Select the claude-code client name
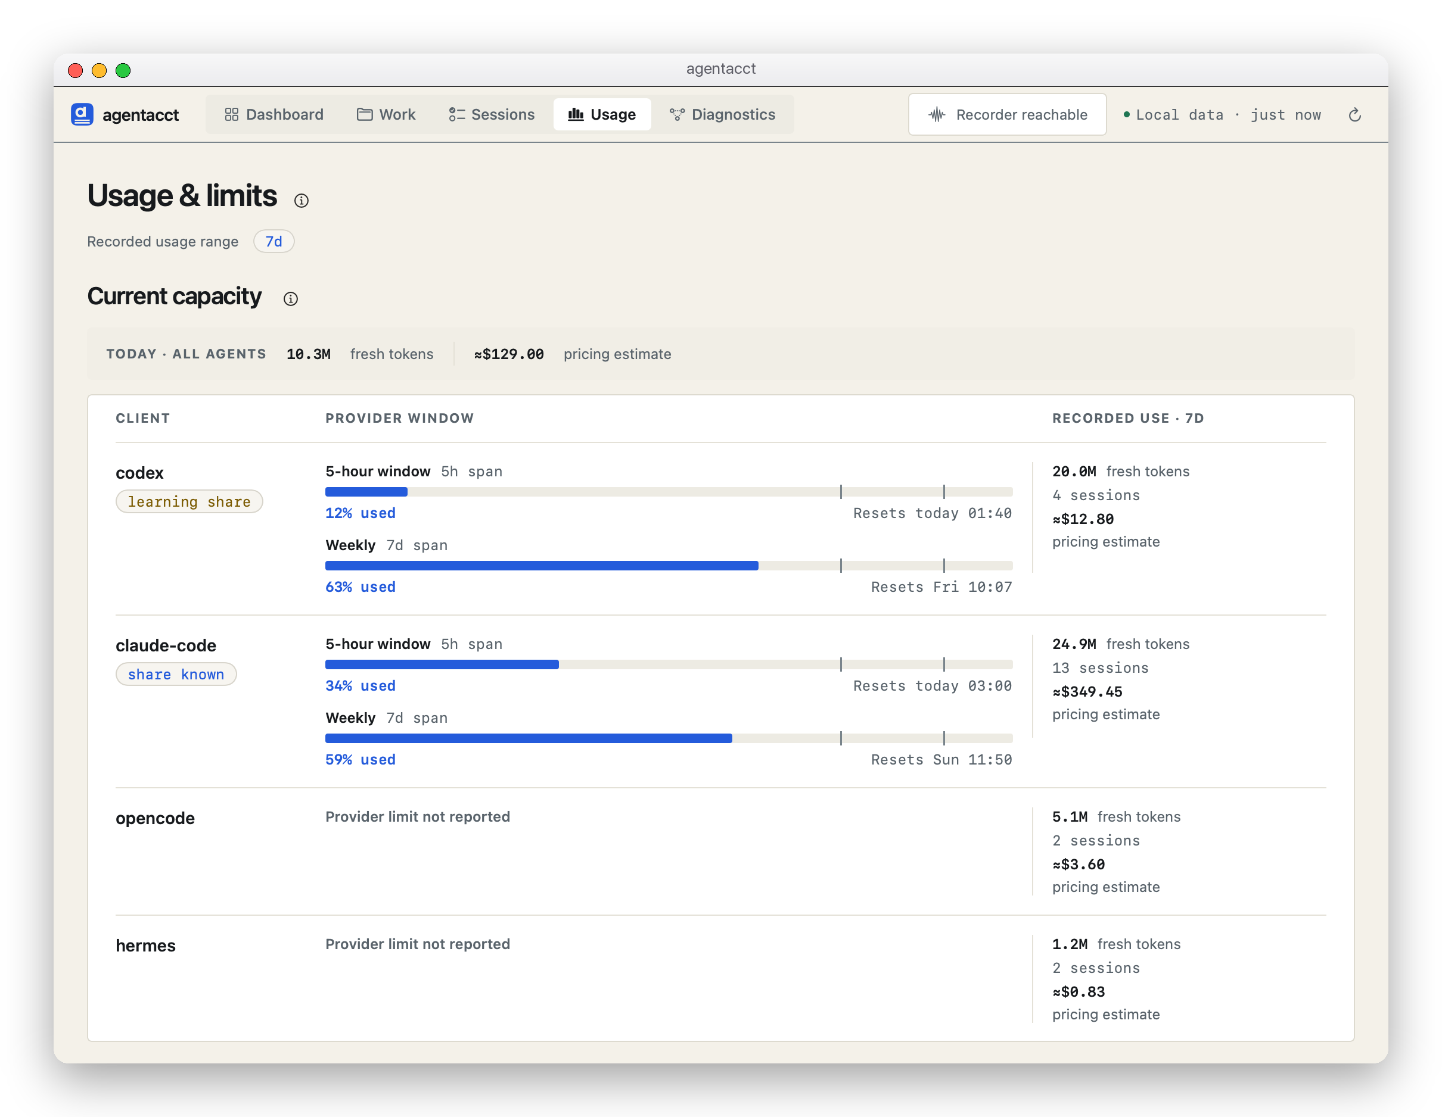 coord(166,645)
